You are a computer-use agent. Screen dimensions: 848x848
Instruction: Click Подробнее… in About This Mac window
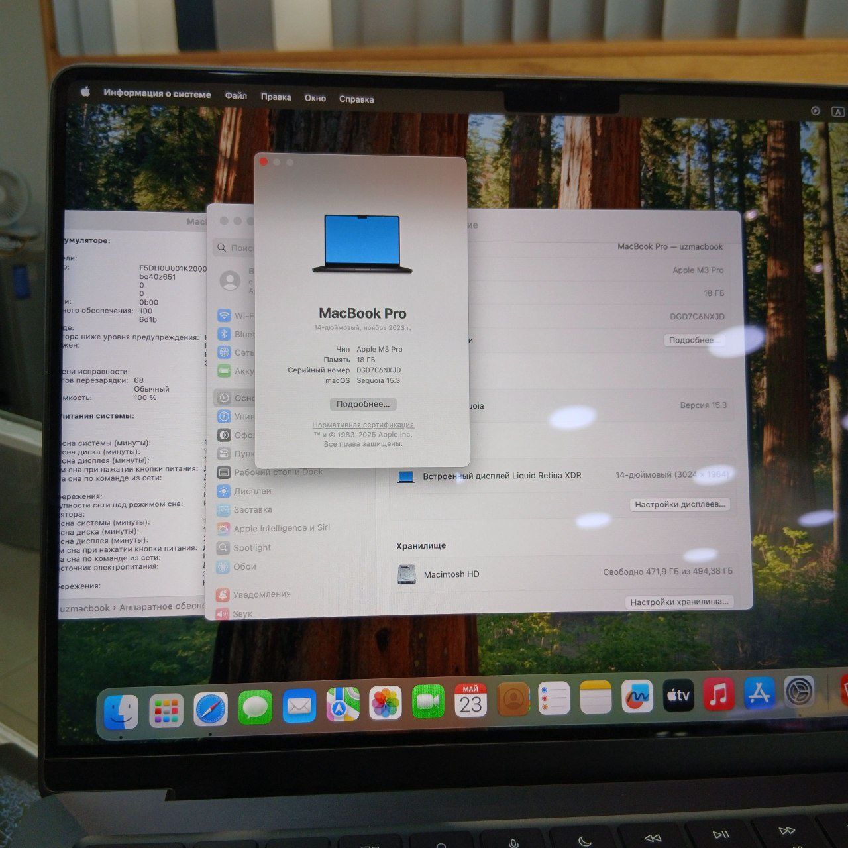(x=363, y=404)
